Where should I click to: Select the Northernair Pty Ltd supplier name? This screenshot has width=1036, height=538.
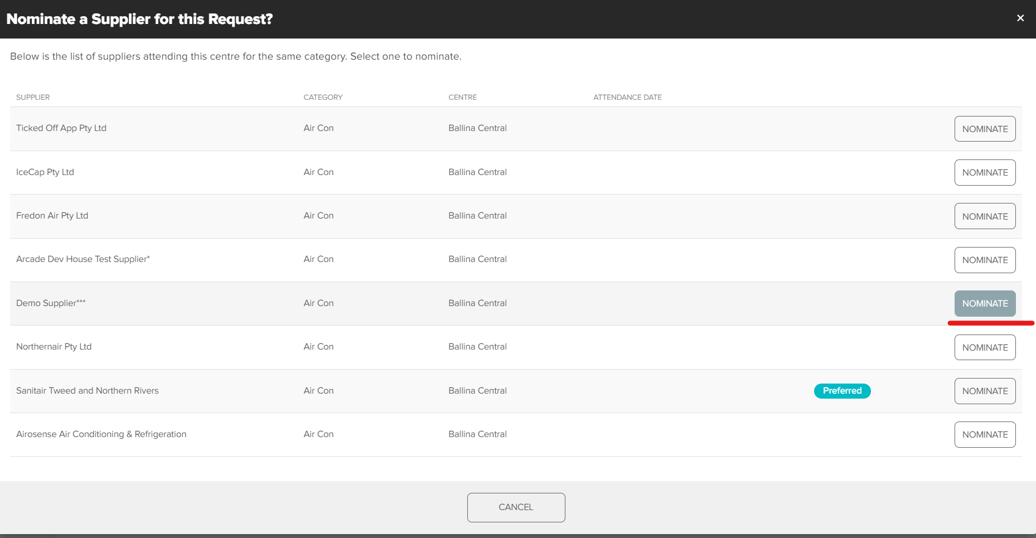click(x=54, y=346)
